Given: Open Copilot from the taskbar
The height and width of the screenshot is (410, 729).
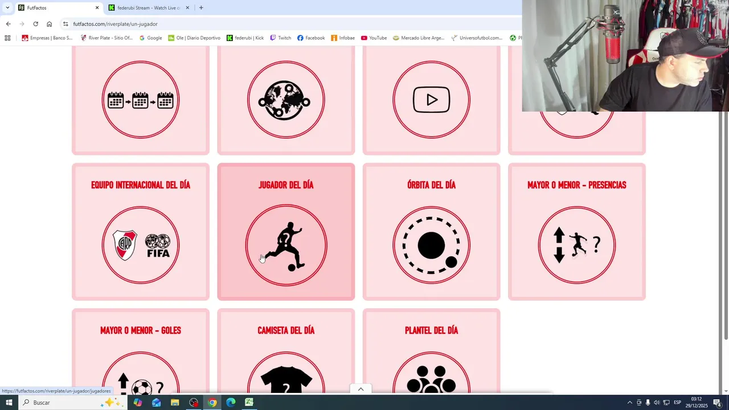Looking at the screenshot, I should coord(138,403).
